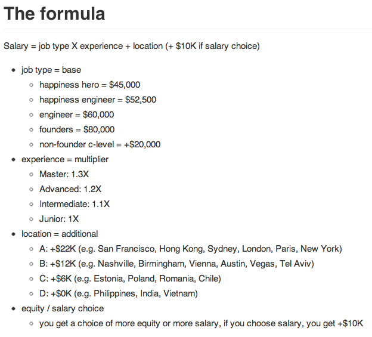Click the 'Master: 1.3X' entry
This screenshot has height=337, width=372.
tap(64, 174)
